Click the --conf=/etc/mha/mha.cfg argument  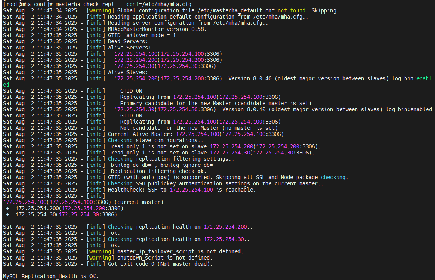point(156,5)
